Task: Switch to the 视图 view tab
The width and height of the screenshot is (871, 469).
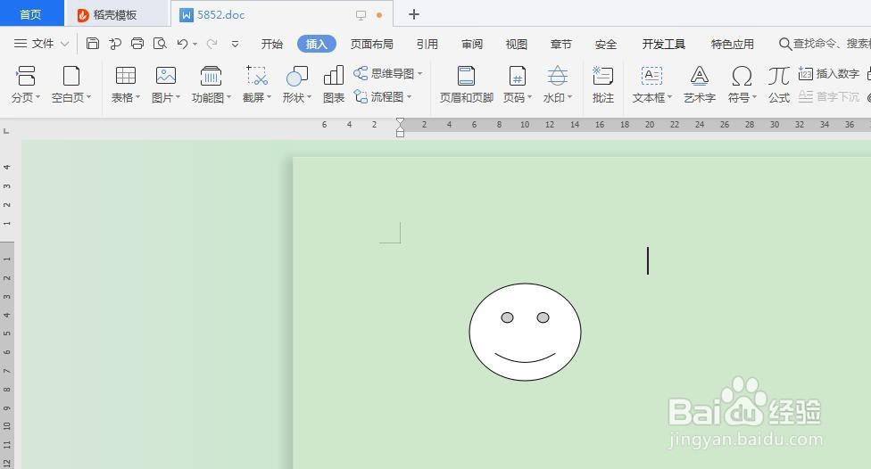Action: pyautogui.click(x=516, y=44)
